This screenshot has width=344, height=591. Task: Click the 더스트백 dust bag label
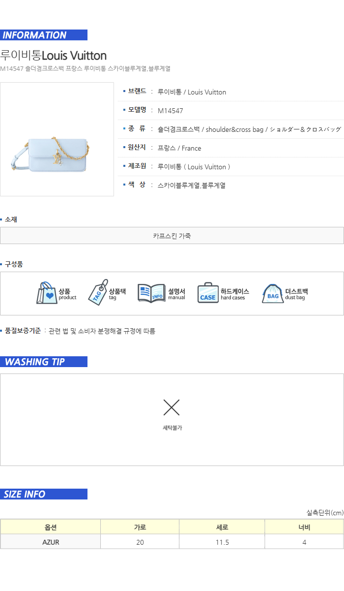point(297,294)
